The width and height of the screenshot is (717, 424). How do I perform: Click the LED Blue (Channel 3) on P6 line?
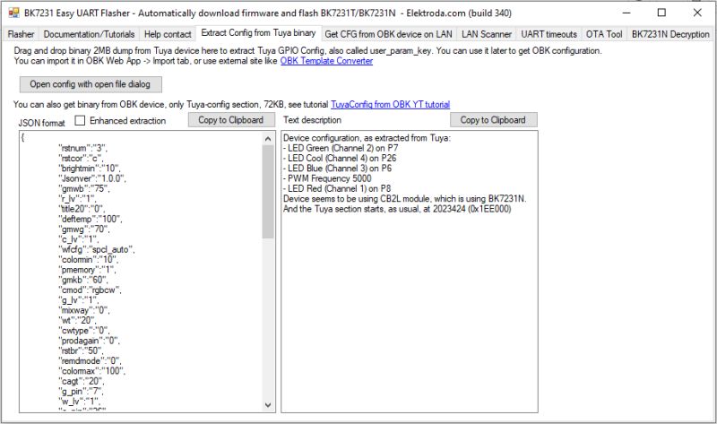(338, 169)
